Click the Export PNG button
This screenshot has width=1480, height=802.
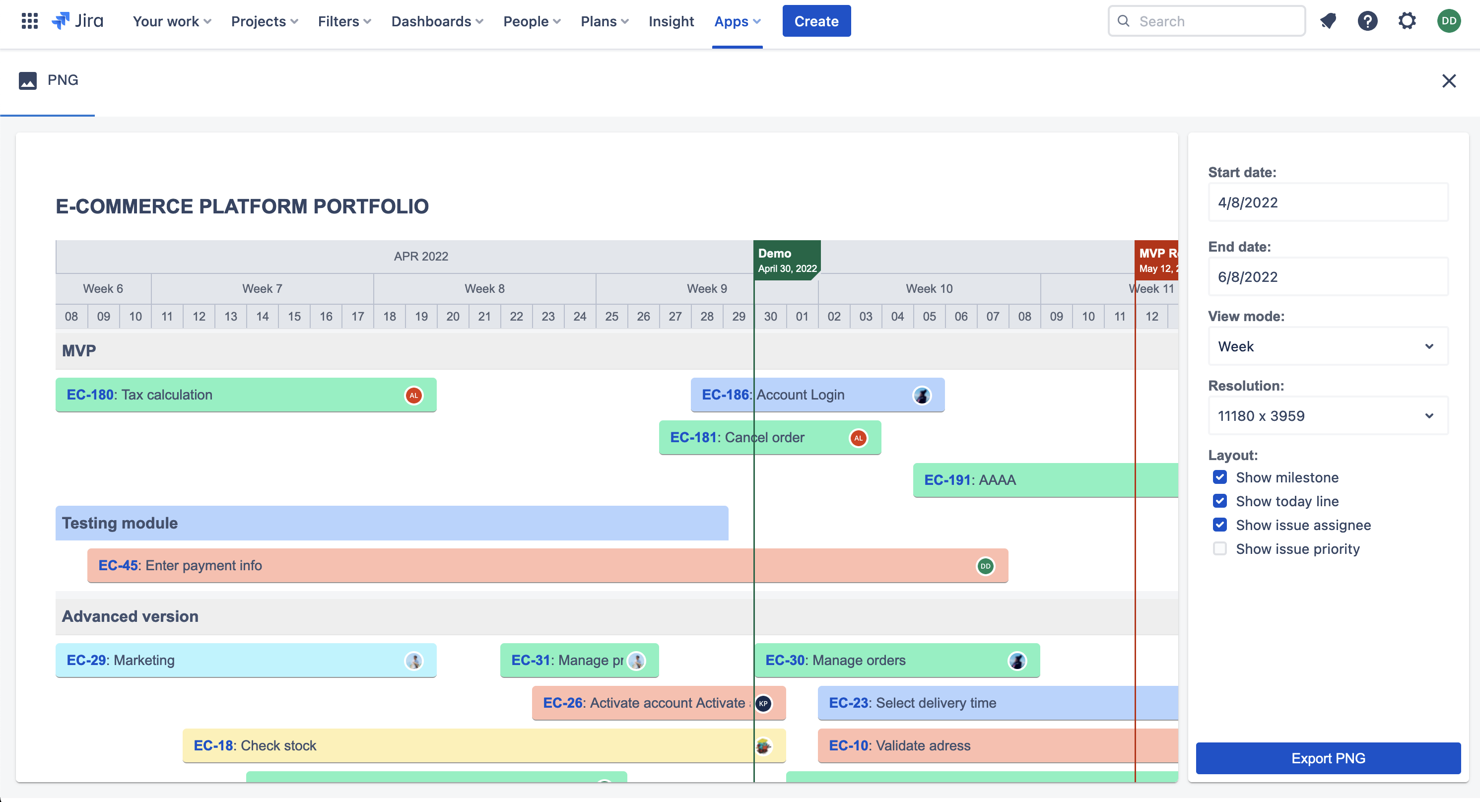click(x=1328, y=758)
